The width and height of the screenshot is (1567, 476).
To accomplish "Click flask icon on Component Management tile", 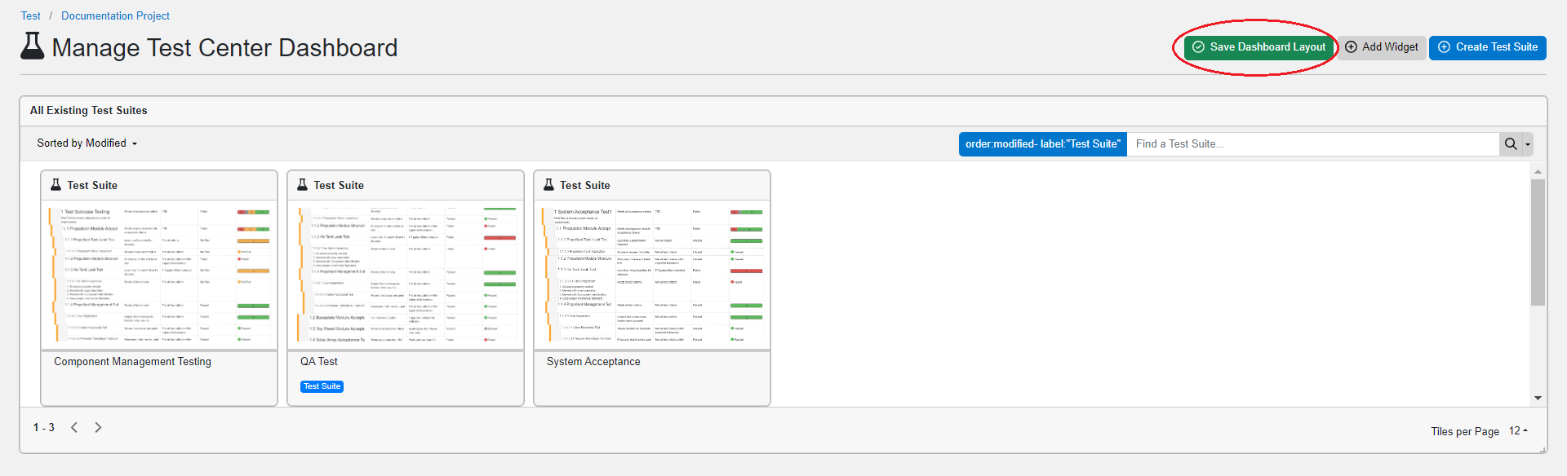I will coord(55,185).
